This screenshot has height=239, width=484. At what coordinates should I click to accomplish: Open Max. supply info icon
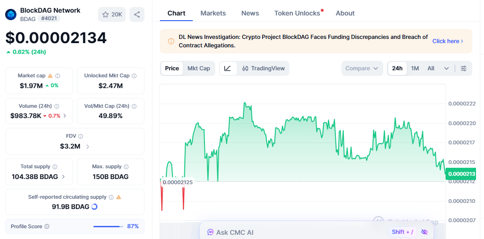click(x=126, y=166)
